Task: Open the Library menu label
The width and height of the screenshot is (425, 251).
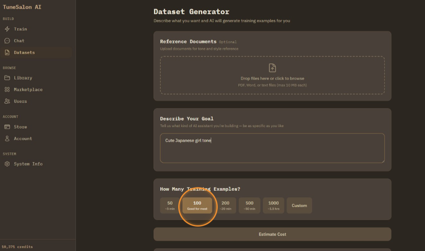Action: (23, 78)
